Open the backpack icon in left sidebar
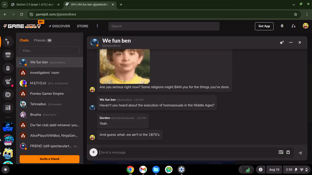This screenshot has width=312, height=175. click(8, 68)
